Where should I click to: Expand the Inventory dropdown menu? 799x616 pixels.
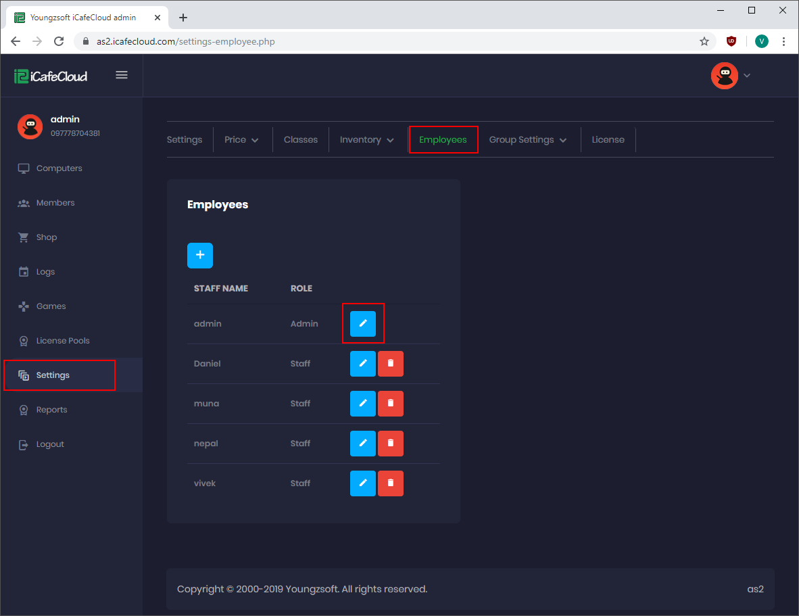click(x=367, y=140)
